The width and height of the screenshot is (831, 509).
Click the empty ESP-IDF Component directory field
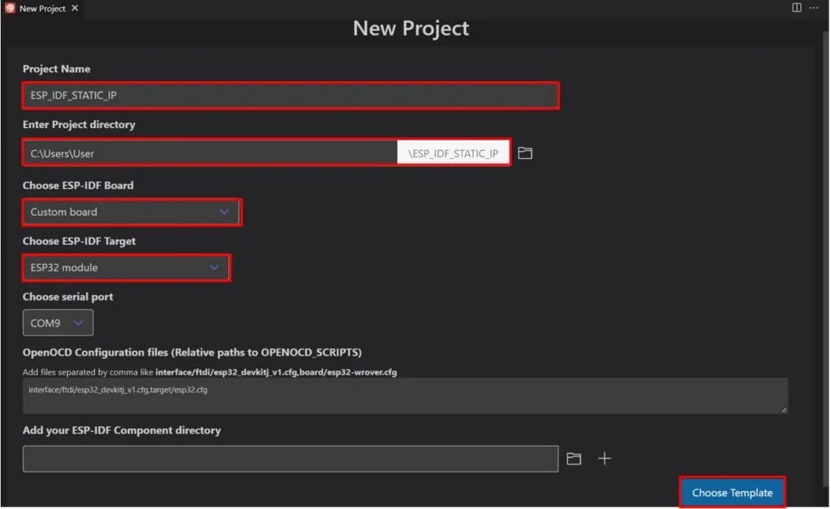point(289,458)
